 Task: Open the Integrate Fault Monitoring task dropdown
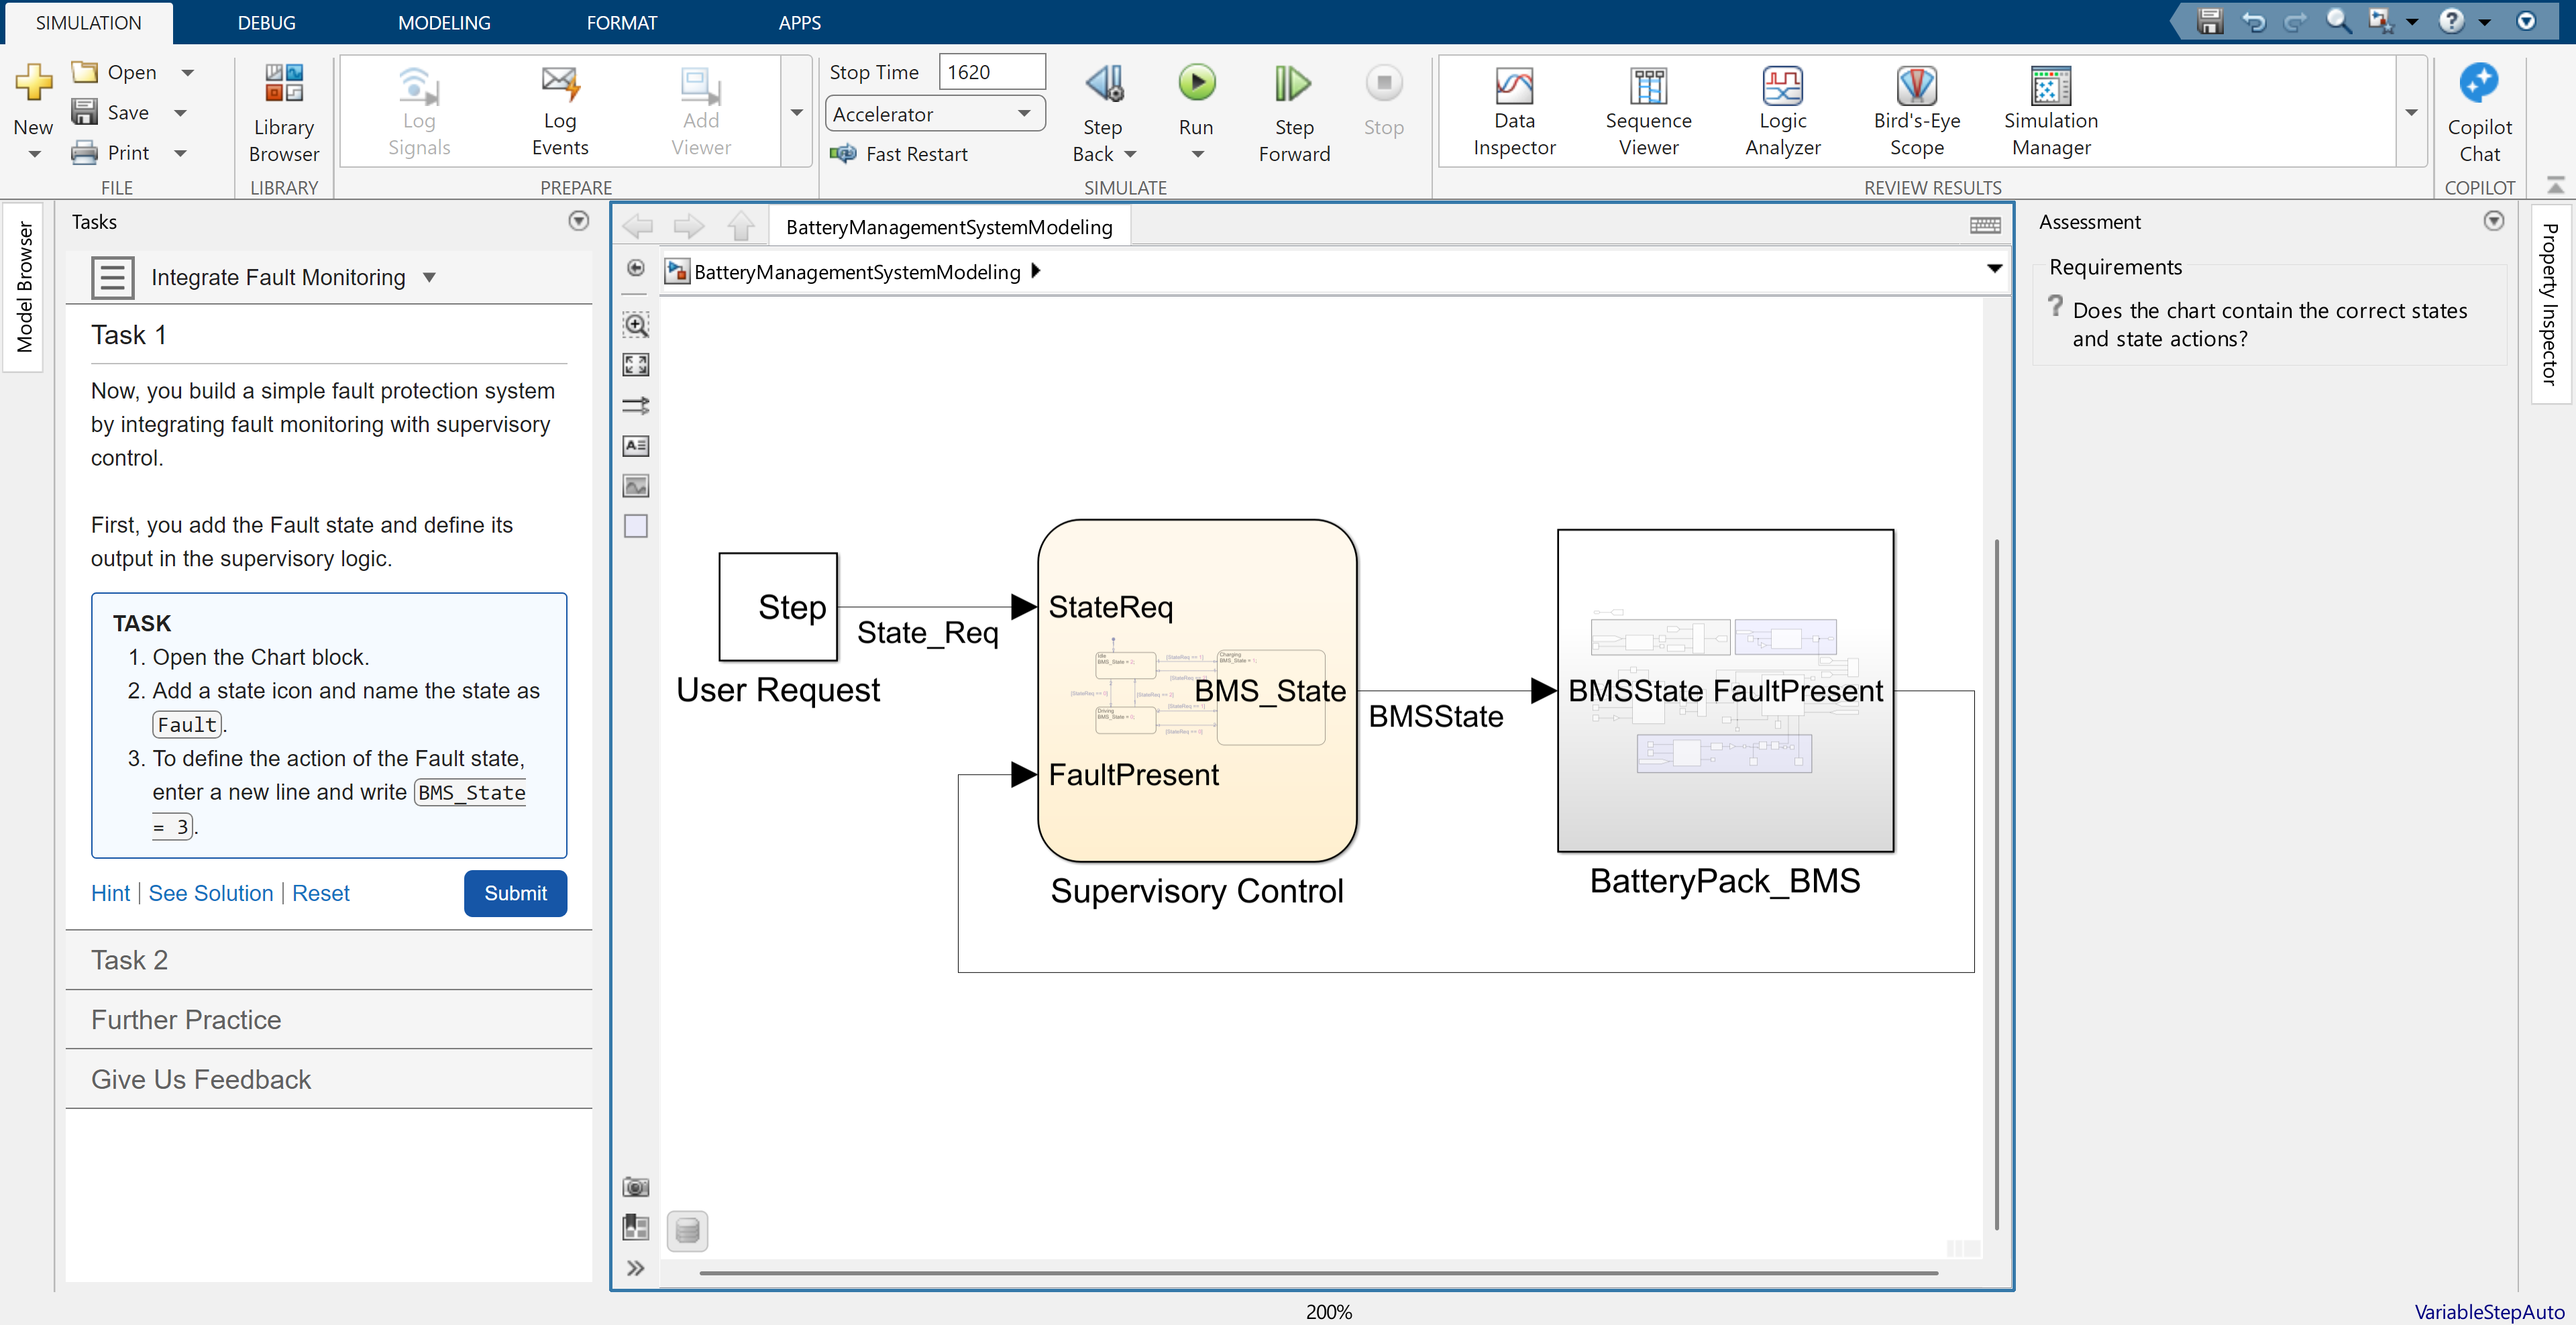[x=429, y=277]
